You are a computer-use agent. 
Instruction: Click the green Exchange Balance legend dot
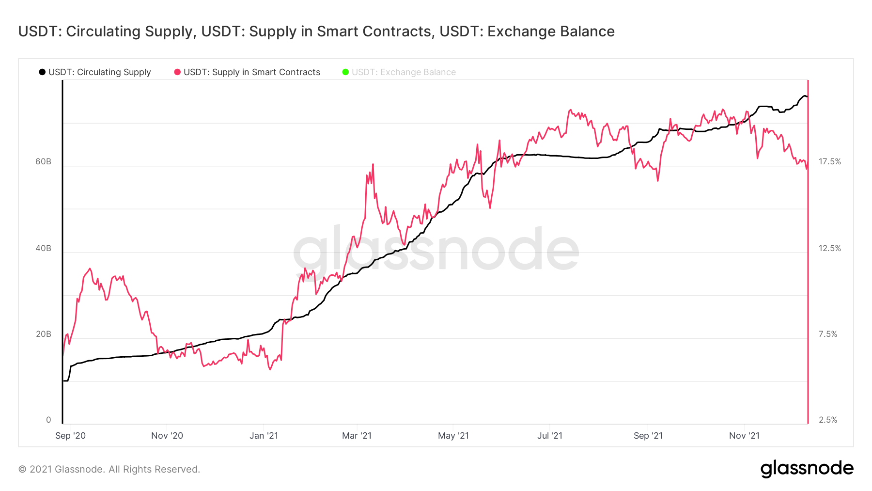[345, 72]
